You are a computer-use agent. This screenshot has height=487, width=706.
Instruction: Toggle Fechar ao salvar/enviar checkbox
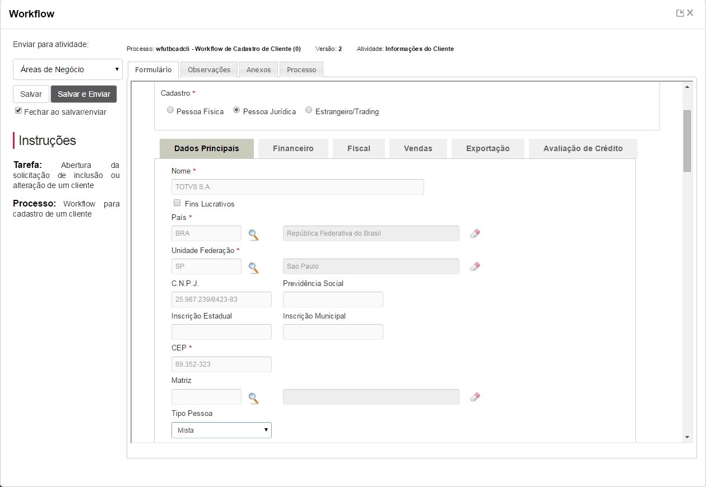click(x=18, y=111)
